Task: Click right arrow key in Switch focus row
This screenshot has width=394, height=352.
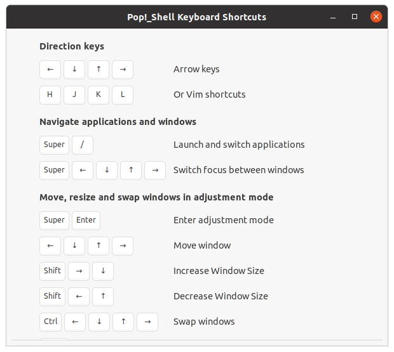Action: (155, 170)
